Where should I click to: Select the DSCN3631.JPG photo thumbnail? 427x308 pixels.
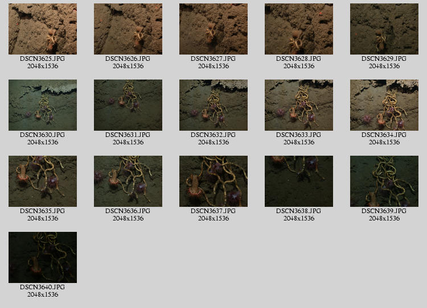(x=128, y=105)
